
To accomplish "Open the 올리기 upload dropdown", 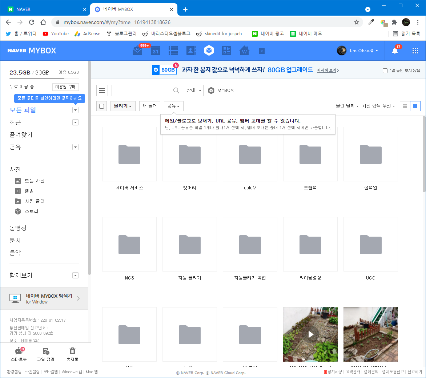I will pyautogui.click(x=123, y=106).
